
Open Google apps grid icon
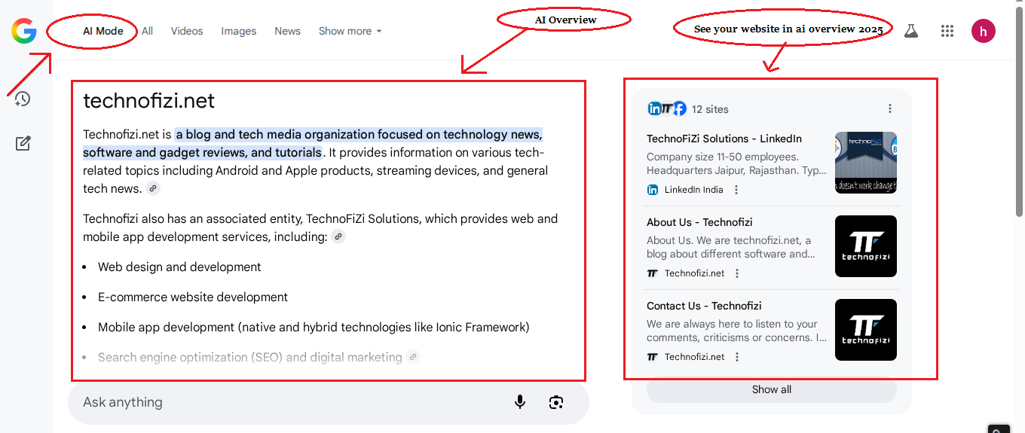(947, 31)
